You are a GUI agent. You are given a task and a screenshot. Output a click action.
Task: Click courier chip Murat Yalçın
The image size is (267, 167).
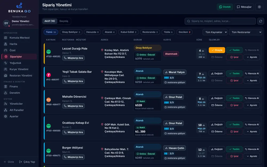coord(175,72)
